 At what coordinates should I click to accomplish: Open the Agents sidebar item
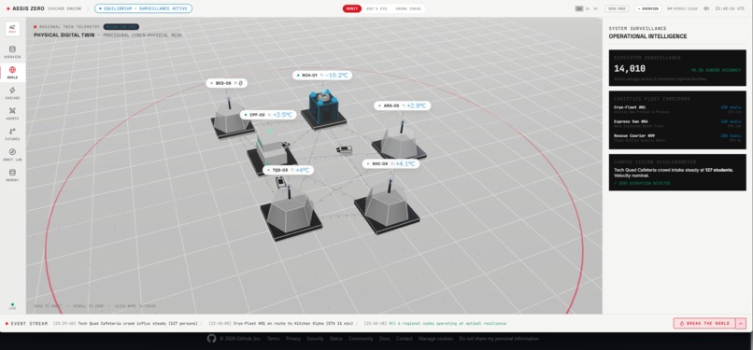pyautogui.click(x=12, y=114)
